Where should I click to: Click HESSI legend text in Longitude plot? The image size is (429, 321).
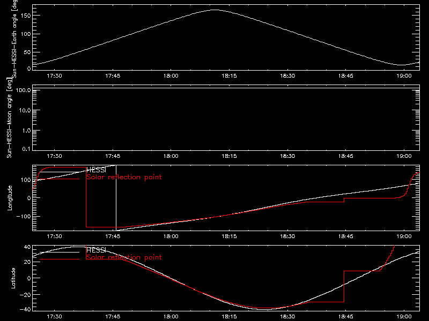96,170
